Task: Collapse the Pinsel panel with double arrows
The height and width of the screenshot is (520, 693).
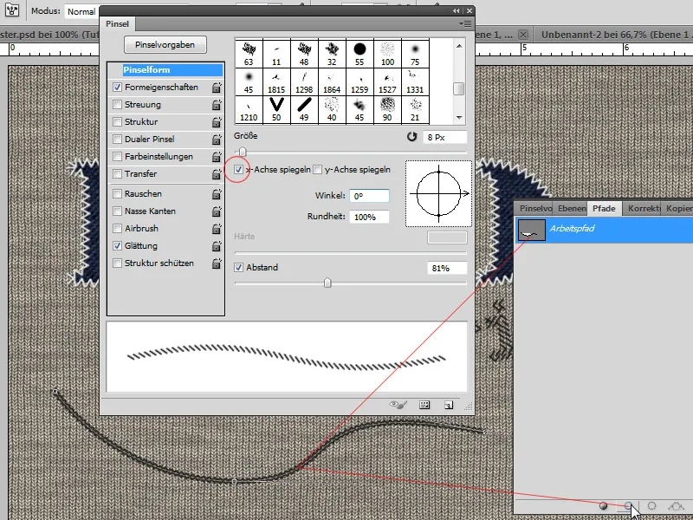Action: click(457, 10)
